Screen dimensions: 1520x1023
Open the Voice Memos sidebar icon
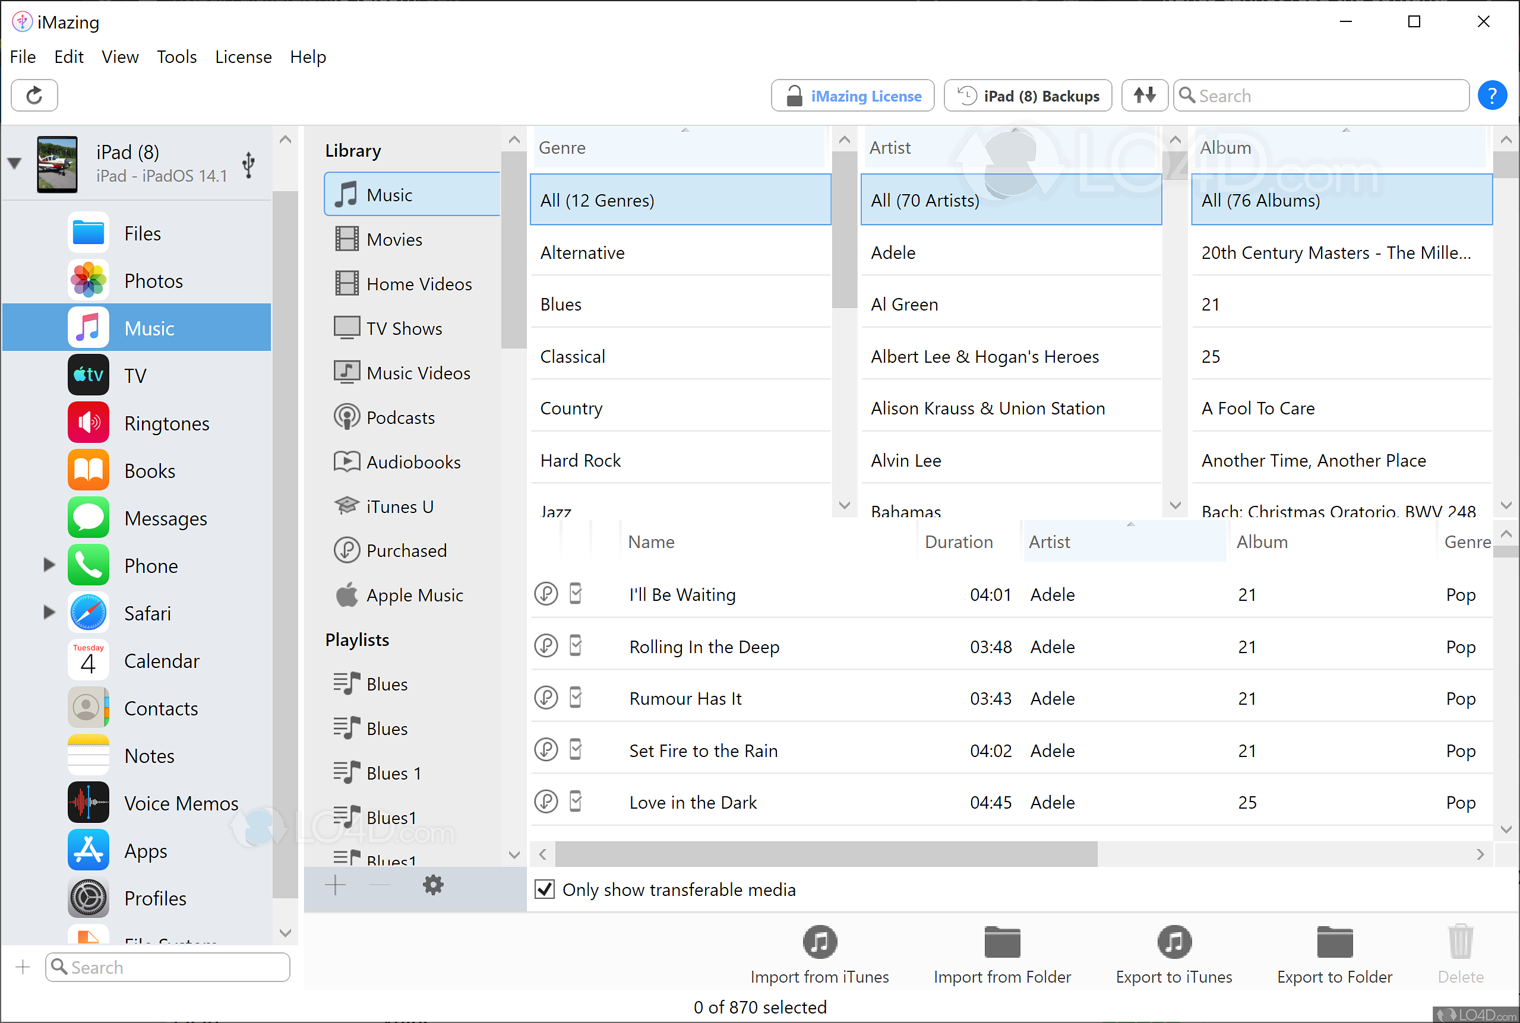click(88, 803)
